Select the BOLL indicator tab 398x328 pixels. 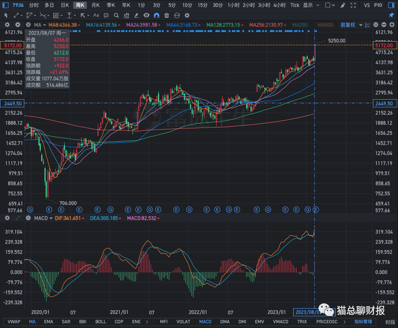pos(101,322)
